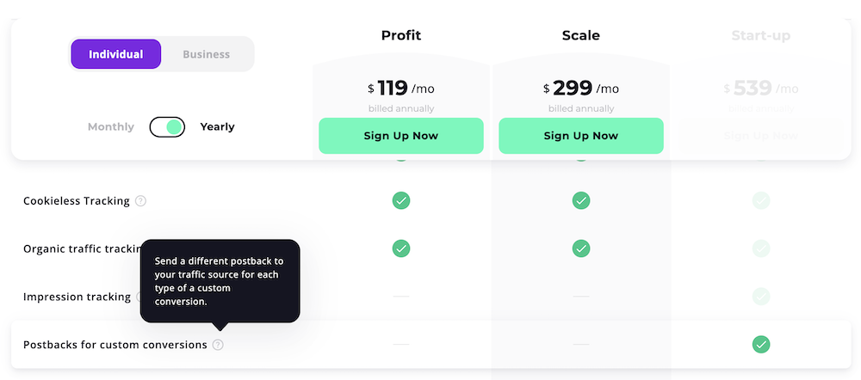861x380 pixels.
Task: Click the Scale plan heading
Action: (581, 36)
